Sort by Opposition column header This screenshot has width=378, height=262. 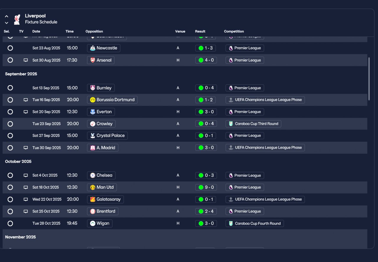94,31
